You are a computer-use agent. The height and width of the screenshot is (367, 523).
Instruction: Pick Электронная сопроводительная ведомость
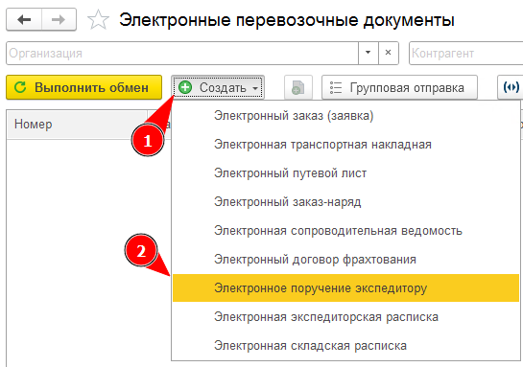345,231
